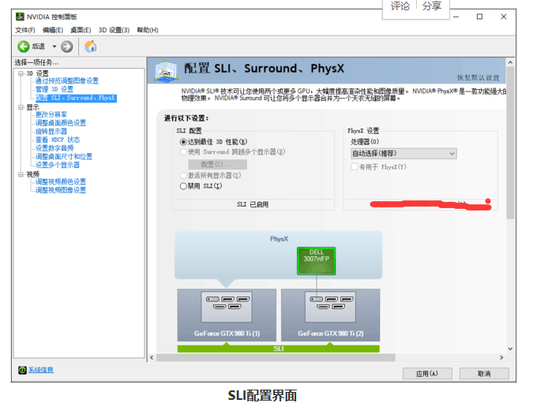Click the 应用(A) button

click(x=427, y=374)
